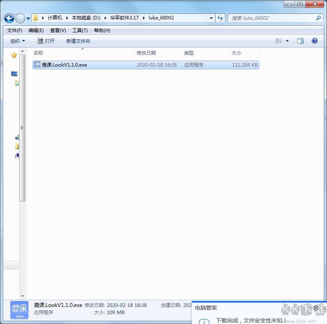327x324 pixels.
Task: Click the 鹿课.LookV1.1.0.exe application icon
Action: coord(37,65)
